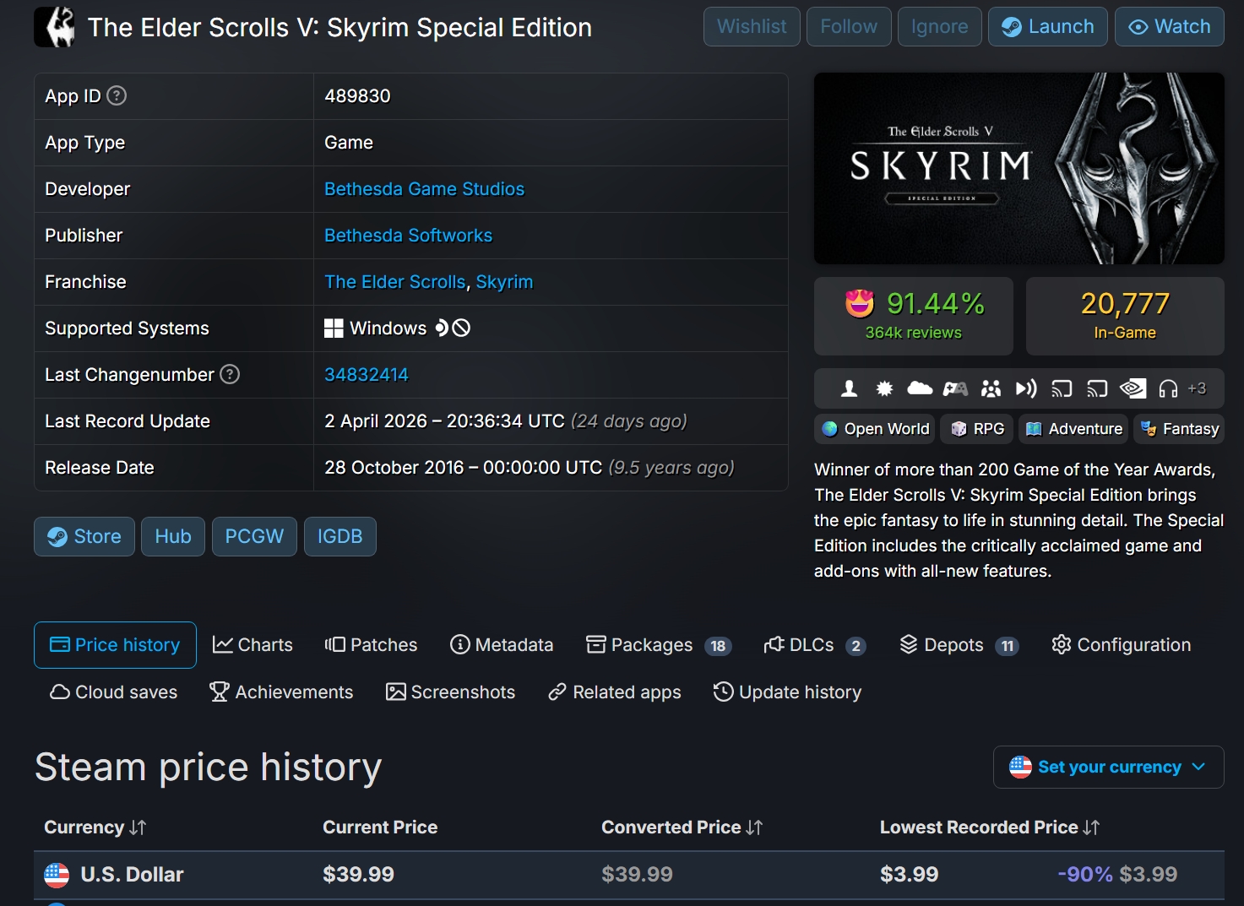Open the Depots tab
Viewport: 1244px width, 906px height.
[x=959, y=645]
